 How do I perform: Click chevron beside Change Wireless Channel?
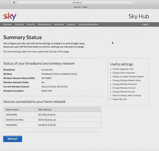click(x=111, y=88)
